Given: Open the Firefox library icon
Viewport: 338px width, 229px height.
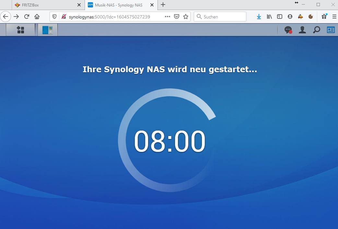Looking at the screenshot, I should pos(269,17).
